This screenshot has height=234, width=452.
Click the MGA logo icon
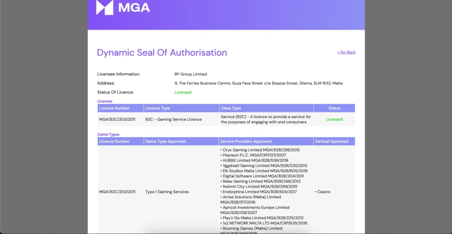point(105,7)
